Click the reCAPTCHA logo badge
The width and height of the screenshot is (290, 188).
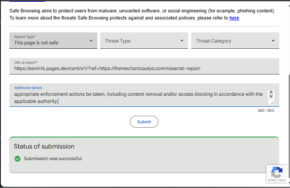(276, 172)
